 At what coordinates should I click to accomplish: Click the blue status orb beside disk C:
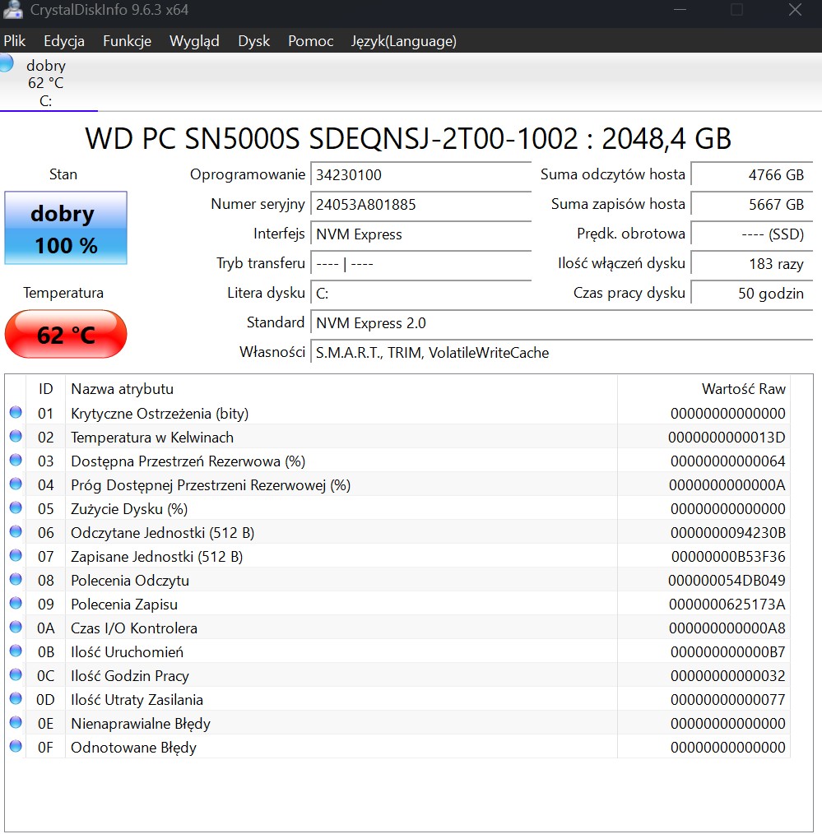[6, 64]
